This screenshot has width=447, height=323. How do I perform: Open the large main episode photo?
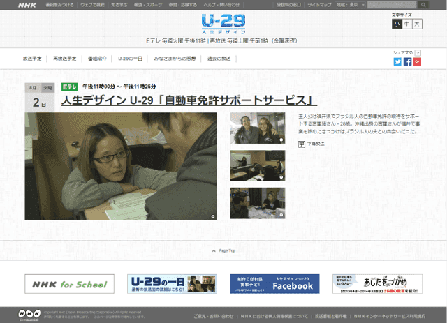coord(121,166)
